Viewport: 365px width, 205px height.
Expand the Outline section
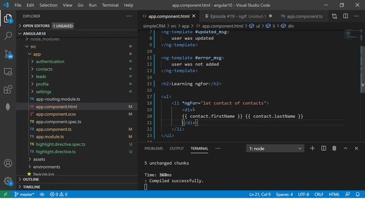click(x=77, y=179)
